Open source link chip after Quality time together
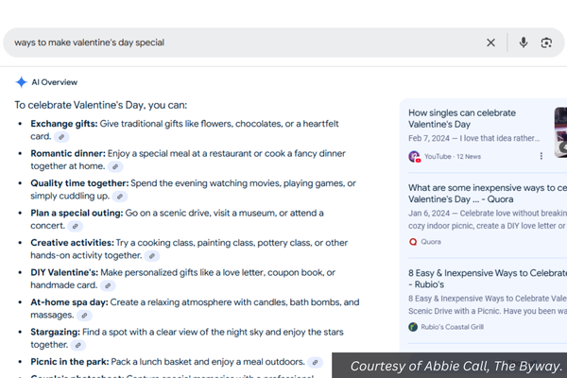 pos(120,197)
